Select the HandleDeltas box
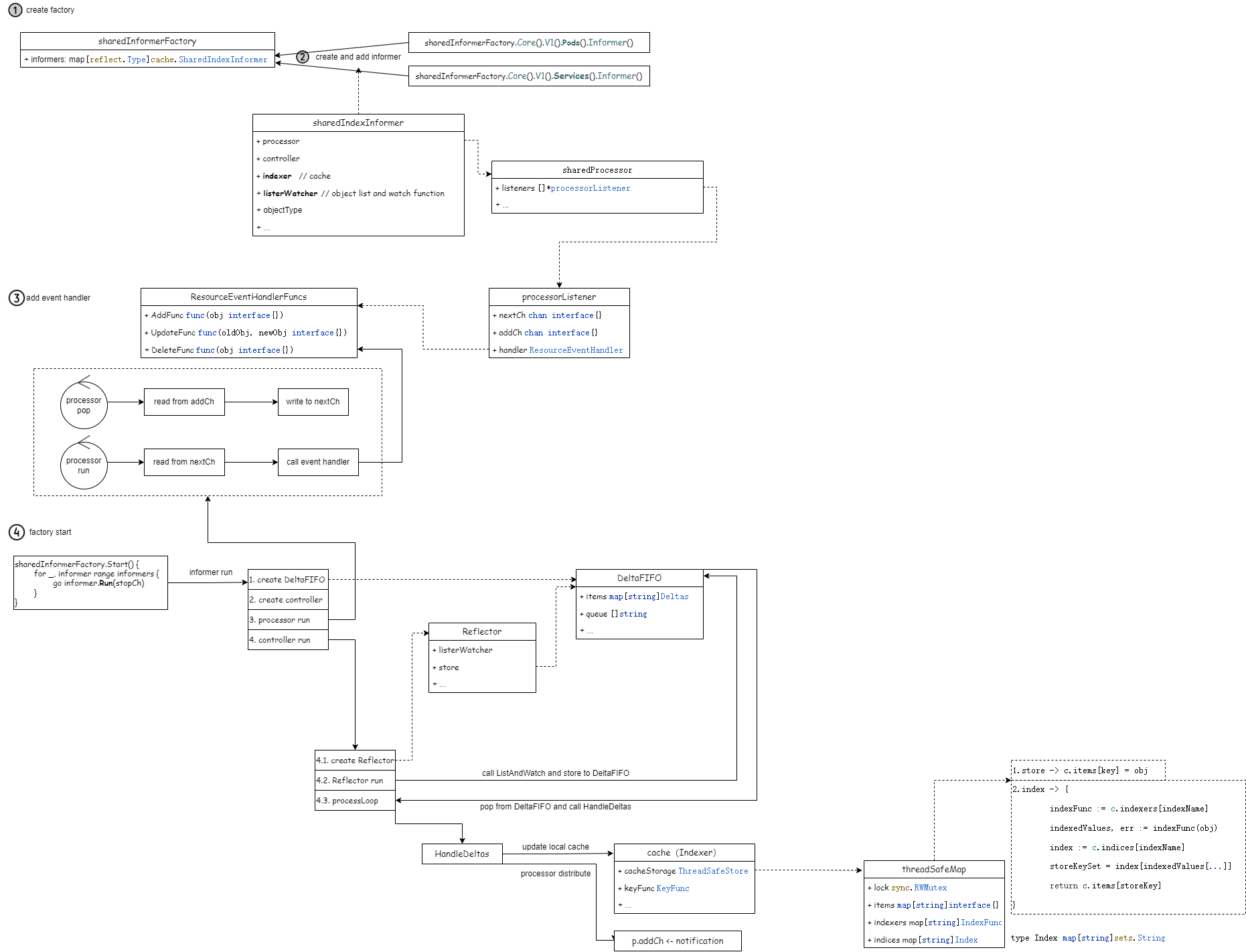Screen dimensions: 1246x952 point(462,854)
